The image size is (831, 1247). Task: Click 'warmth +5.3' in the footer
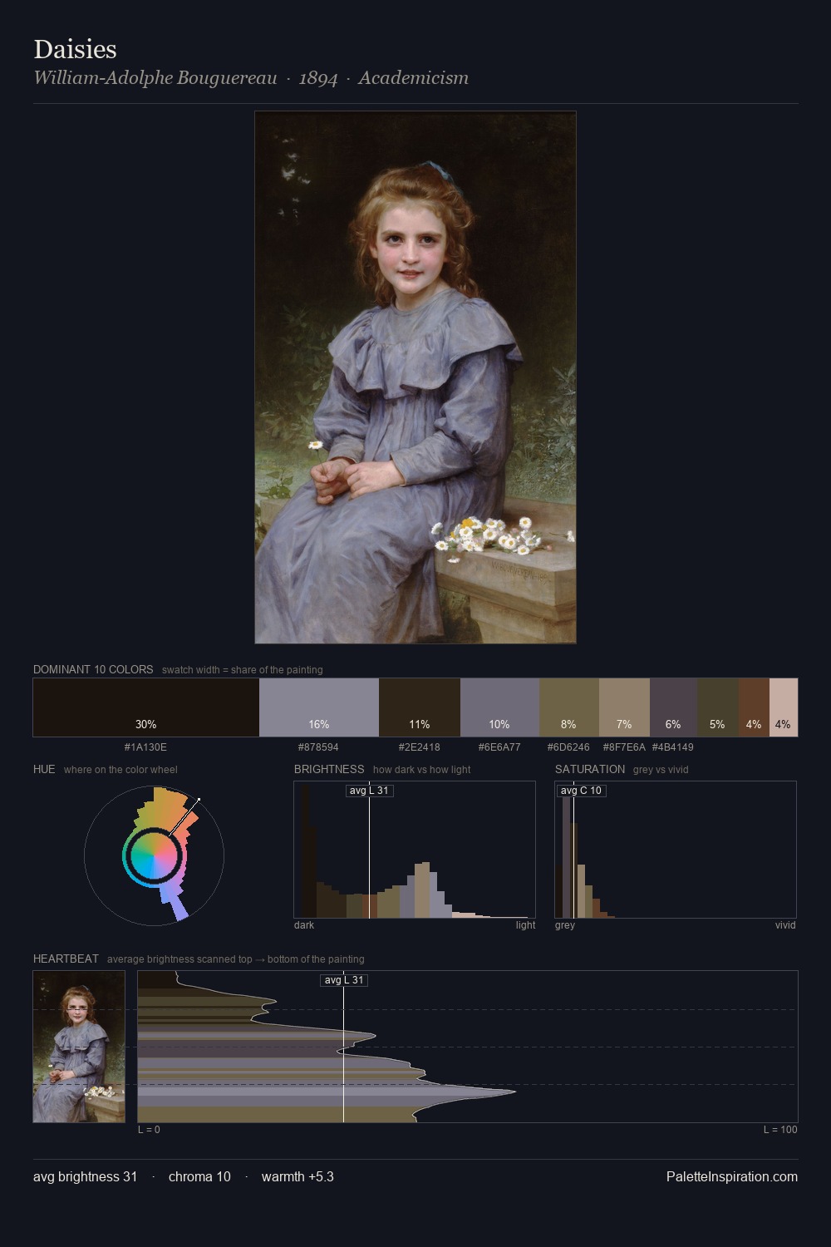(x=297, y=1176)
